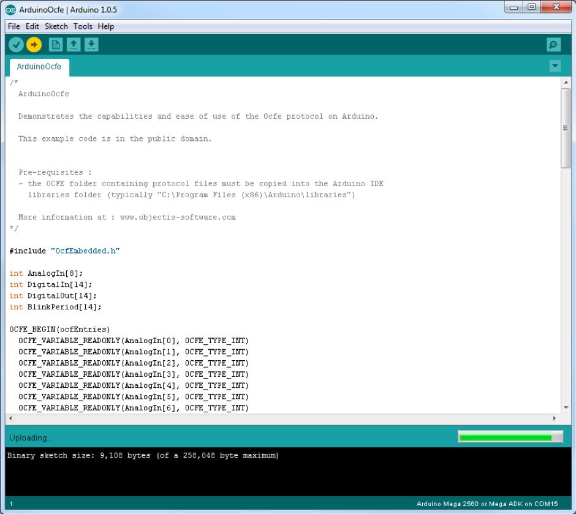Open the Sketch menu
The height and width of the screenshot is (514, 576).
click(x=56, y=26)
